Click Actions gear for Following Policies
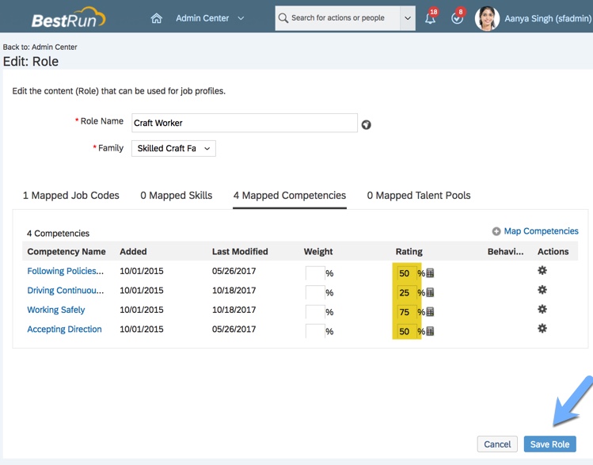Image resolution: width=593 pixels, height=465 pixels. pos(542,271)
